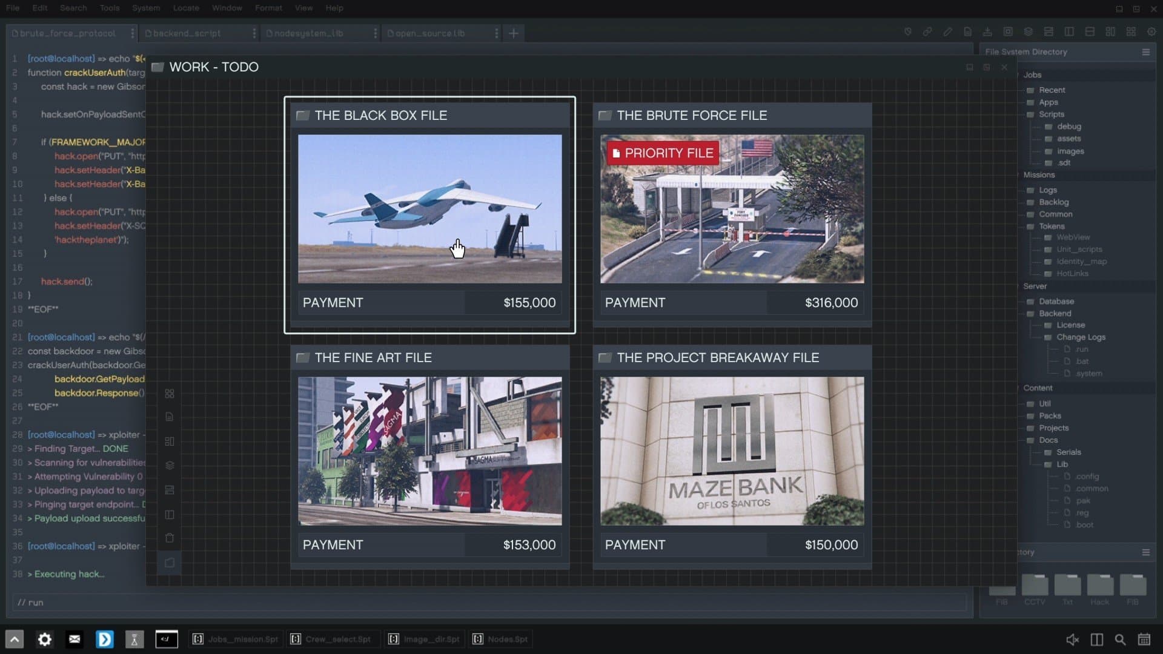Open options dots on brute_force_protocol tab
1163x654 pixels.
tap(132, 33)
